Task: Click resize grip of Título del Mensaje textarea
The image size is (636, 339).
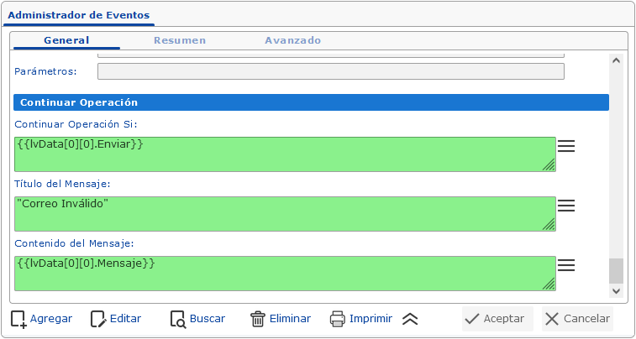Action: (x=549, y=225)
